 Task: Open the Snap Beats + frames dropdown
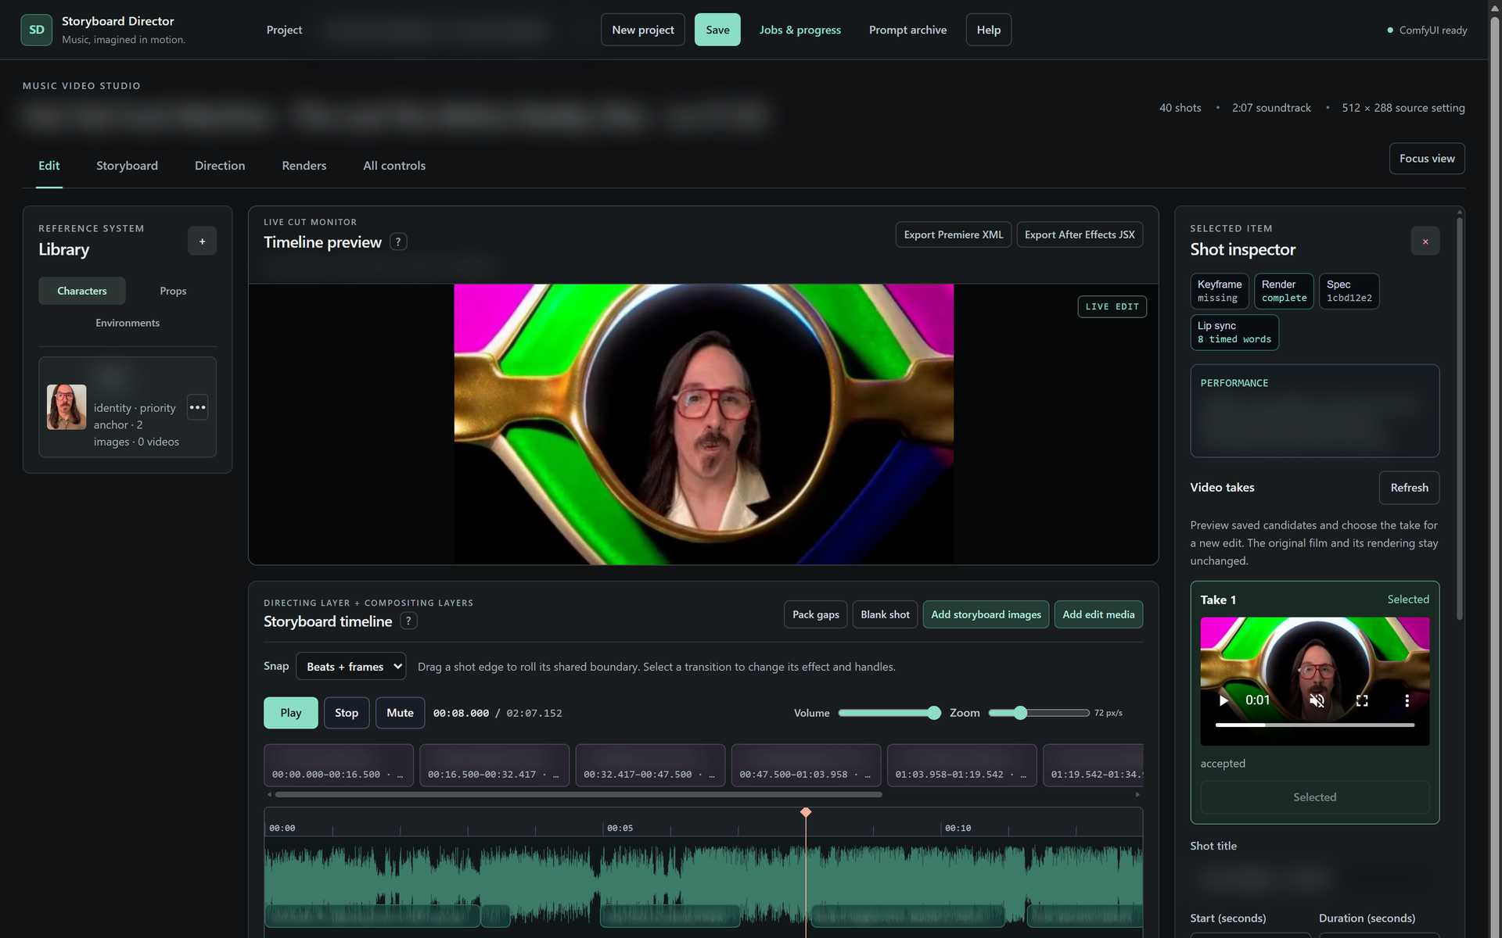[x=350, y=667]
